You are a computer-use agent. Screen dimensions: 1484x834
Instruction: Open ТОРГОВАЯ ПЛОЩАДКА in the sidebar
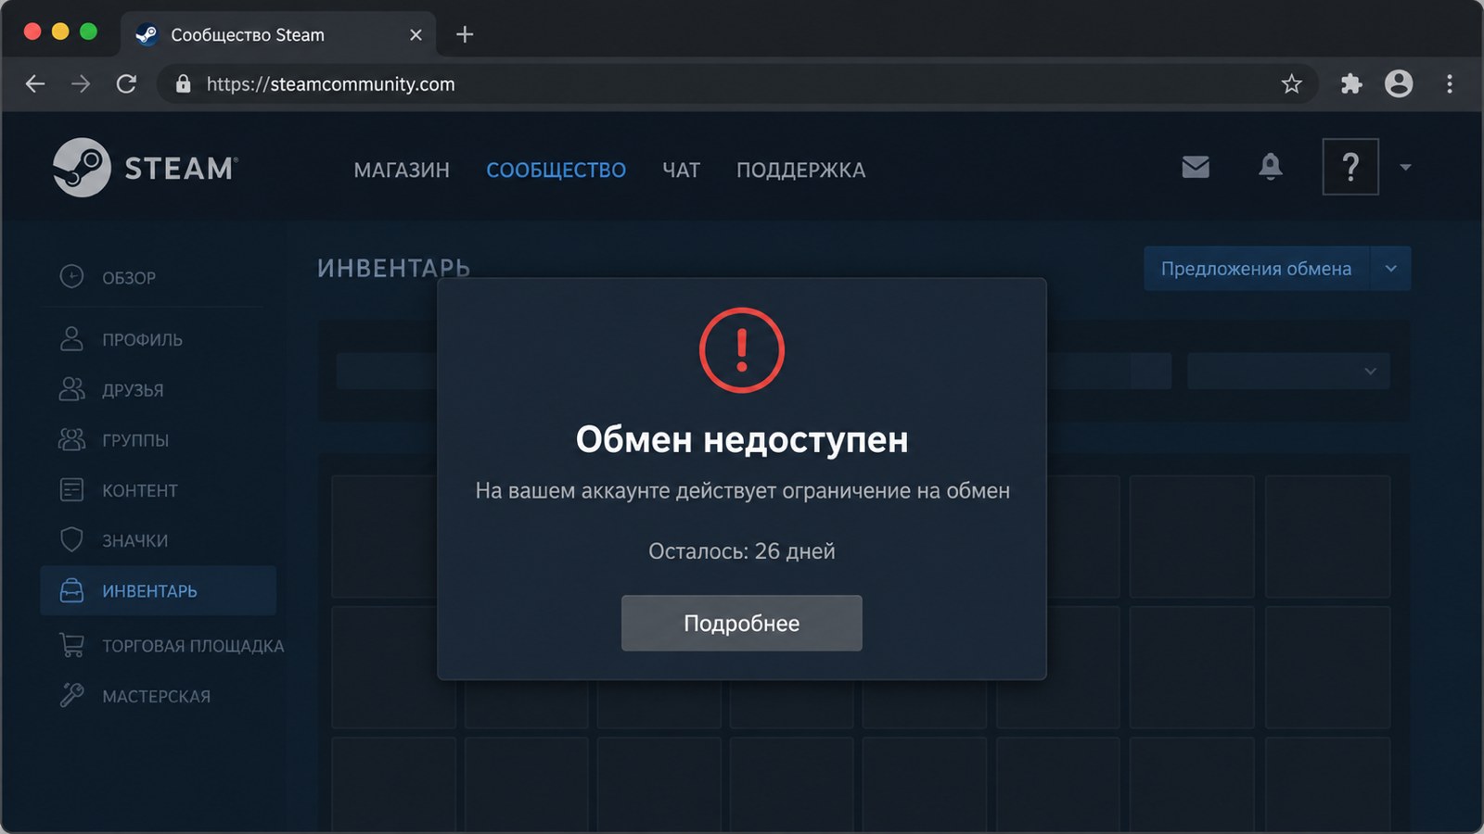pos(171,645)
